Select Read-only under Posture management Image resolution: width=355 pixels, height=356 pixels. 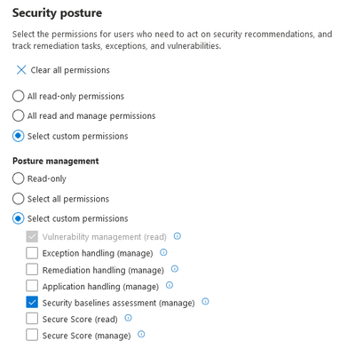18,178
